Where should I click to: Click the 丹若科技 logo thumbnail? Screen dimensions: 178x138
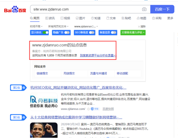pos(44,102)
